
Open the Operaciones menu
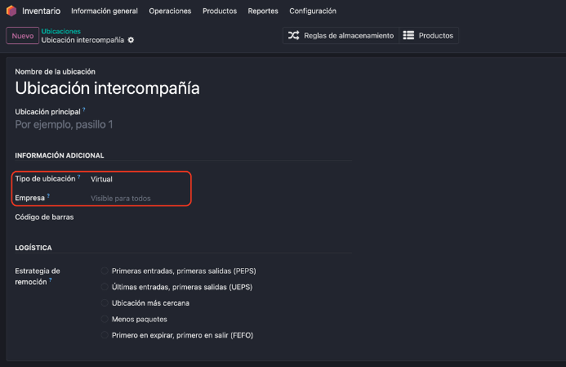(170, 11)
